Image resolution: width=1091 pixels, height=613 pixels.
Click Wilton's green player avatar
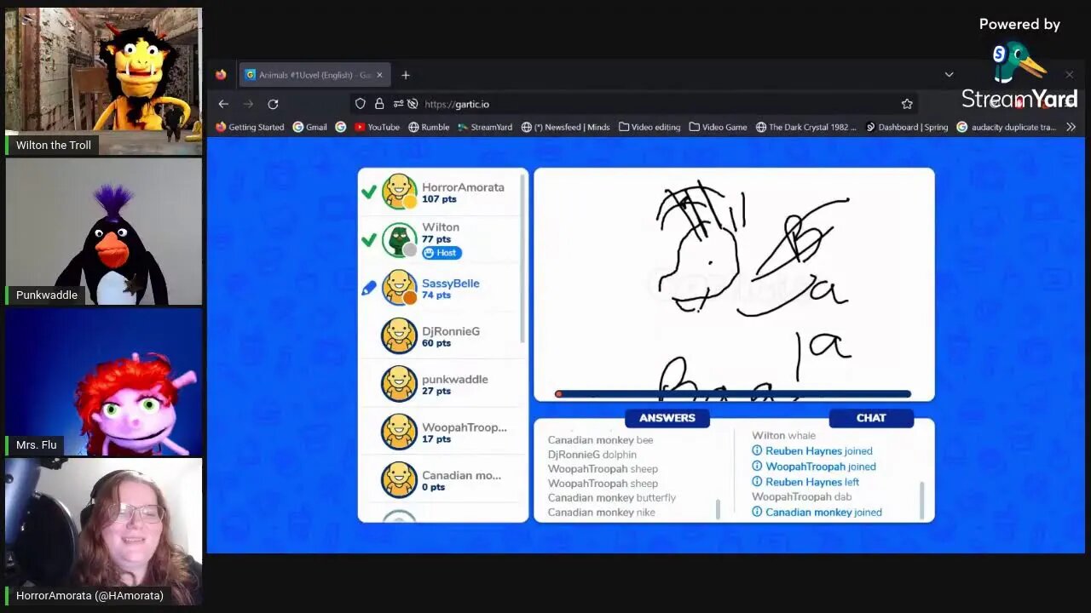pos(399,240)
